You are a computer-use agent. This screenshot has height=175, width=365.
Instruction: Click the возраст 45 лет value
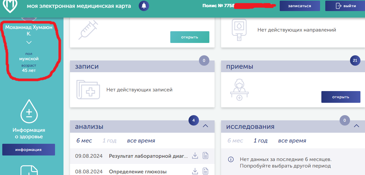coord(29,70)
